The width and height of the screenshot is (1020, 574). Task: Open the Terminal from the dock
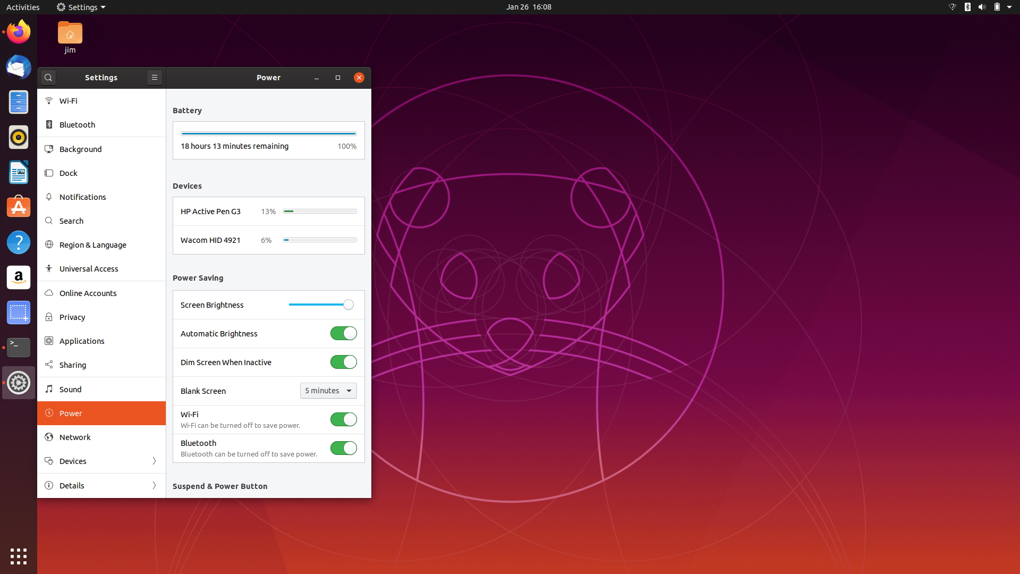click(x=19, y=348)
